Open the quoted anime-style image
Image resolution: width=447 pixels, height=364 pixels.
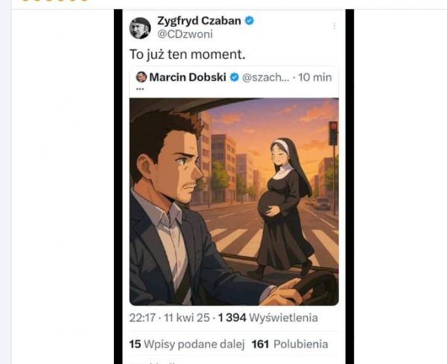pyautogui.click(x=234, y=201)
